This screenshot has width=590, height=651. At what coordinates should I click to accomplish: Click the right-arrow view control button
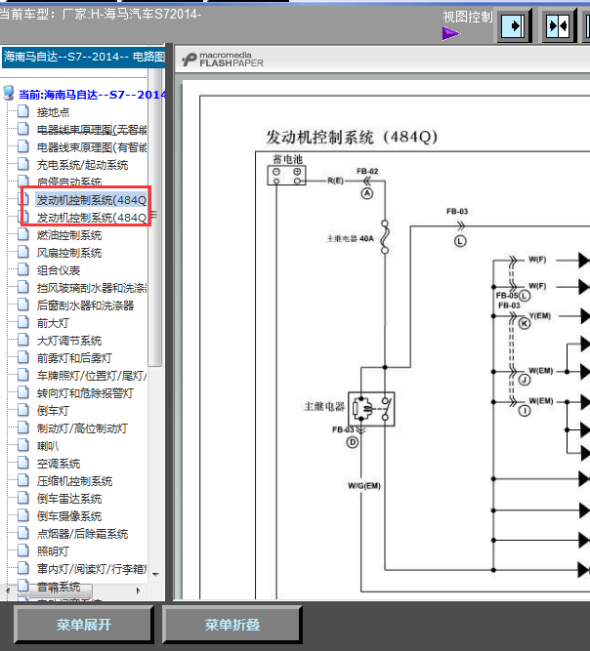click(x=515, y=26)
